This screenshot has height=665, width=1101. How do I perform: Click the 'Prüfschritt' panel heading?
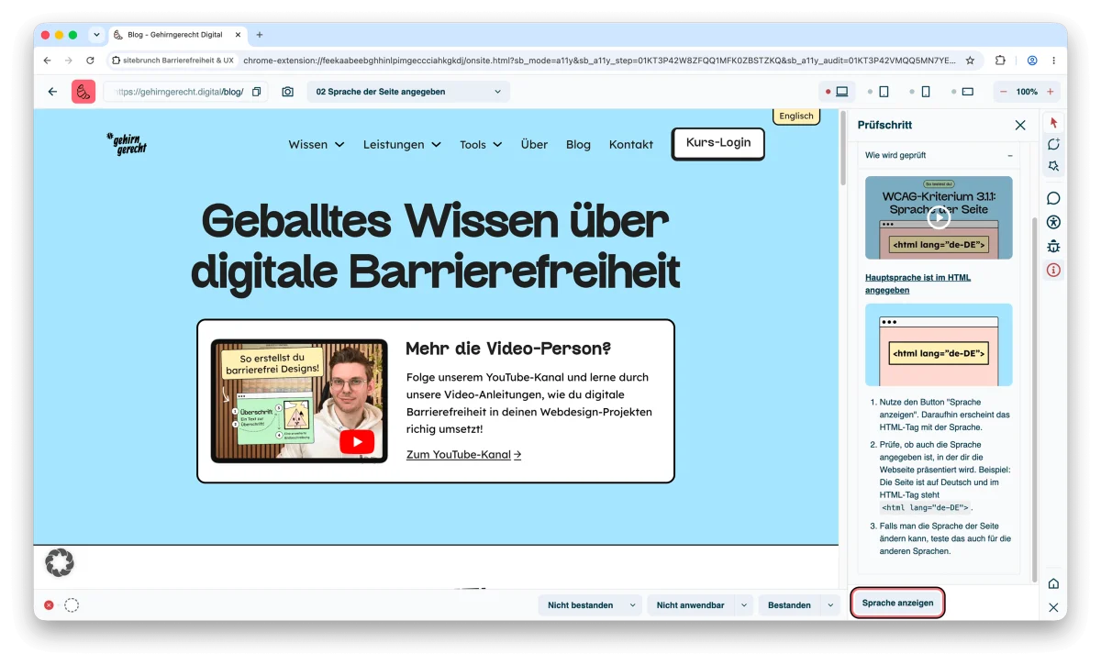[x=884, y=125]
